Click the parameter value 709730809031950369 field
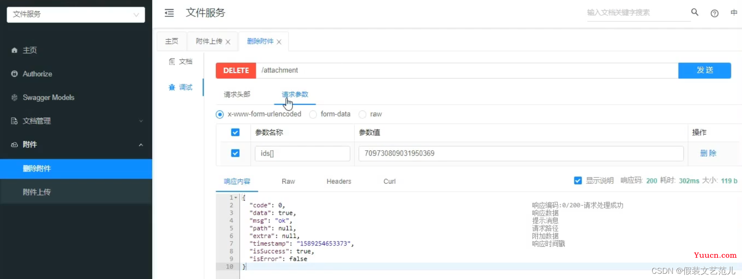Viewport: 742px width, 279px height. coord(521,153)
